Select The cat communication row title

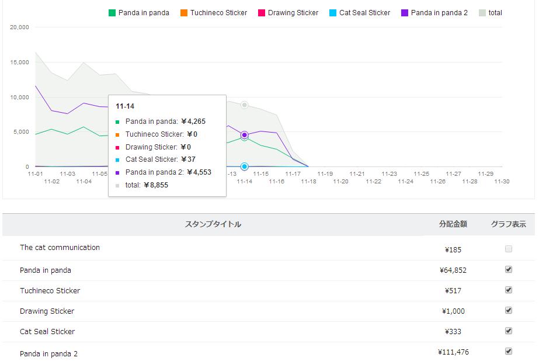(x=60, y=248)
